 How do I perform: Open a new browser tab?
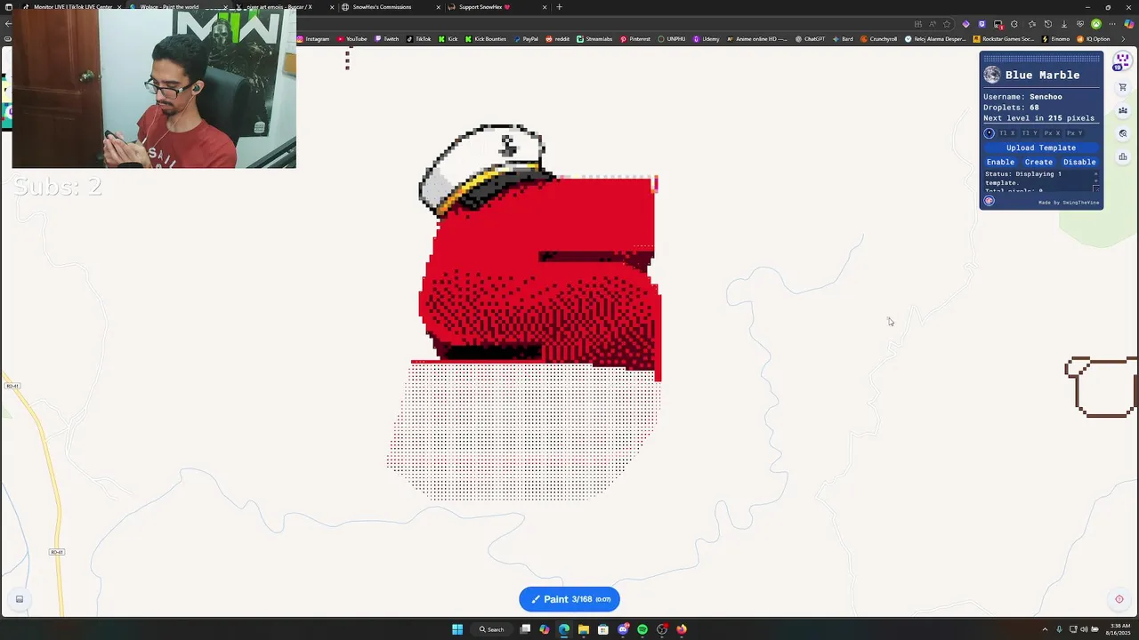tap(559, 7)
